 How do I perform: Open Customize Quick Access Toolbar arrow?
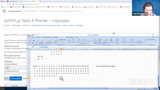[40, 35]
